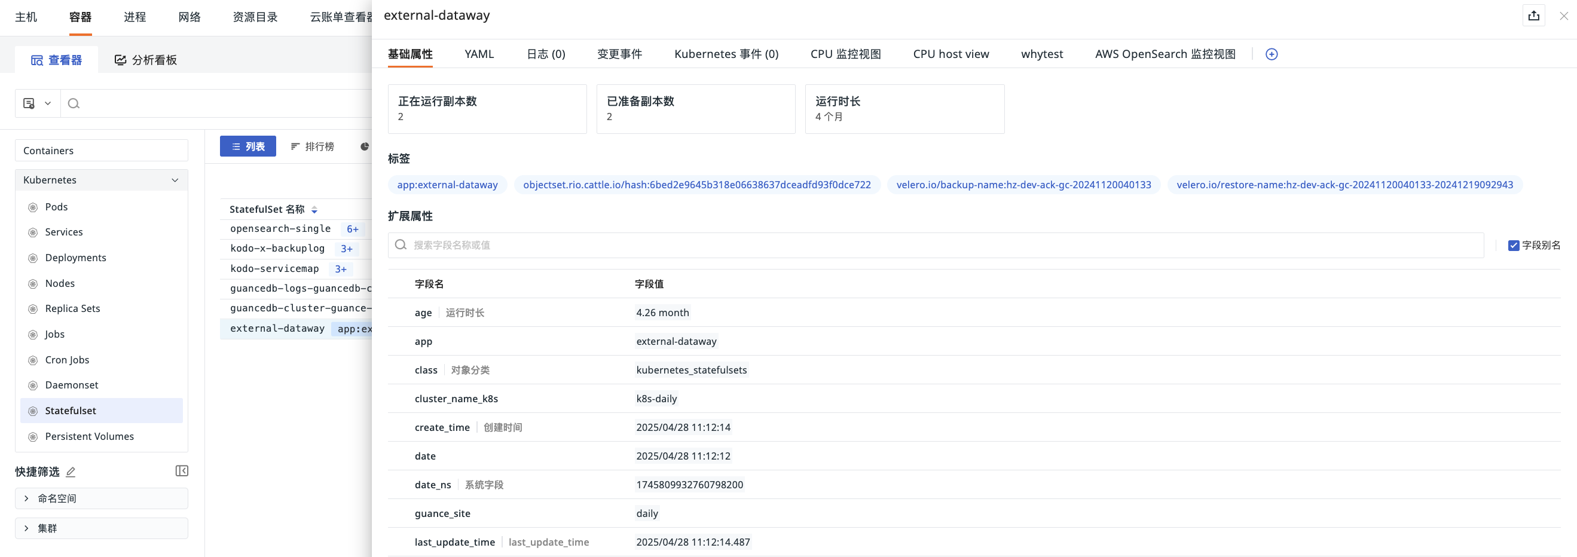Open the guancedb-logs row
The height and width of the screenshot is (557, 1577).
[301, 288]
